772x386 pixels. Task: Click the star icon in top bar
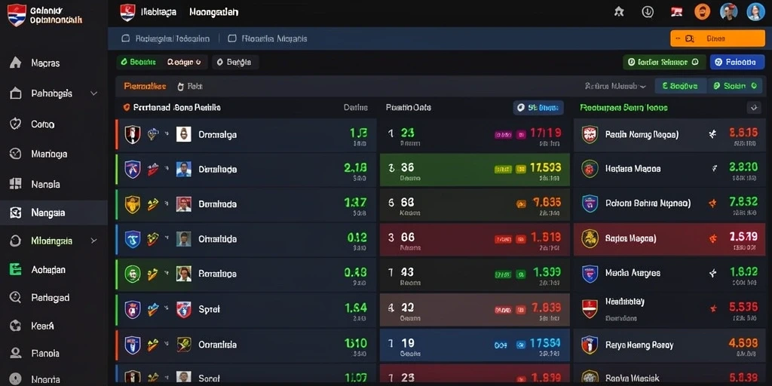coord(620,12)
